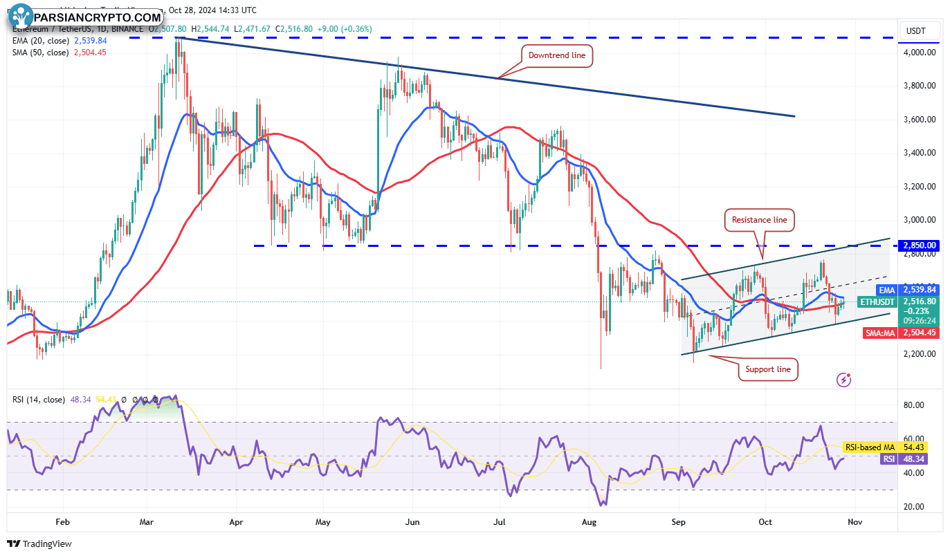Click the red 2,504.45 value beside SMA legend
This screenshot has height=556, width=950.
tap(89, 52)
